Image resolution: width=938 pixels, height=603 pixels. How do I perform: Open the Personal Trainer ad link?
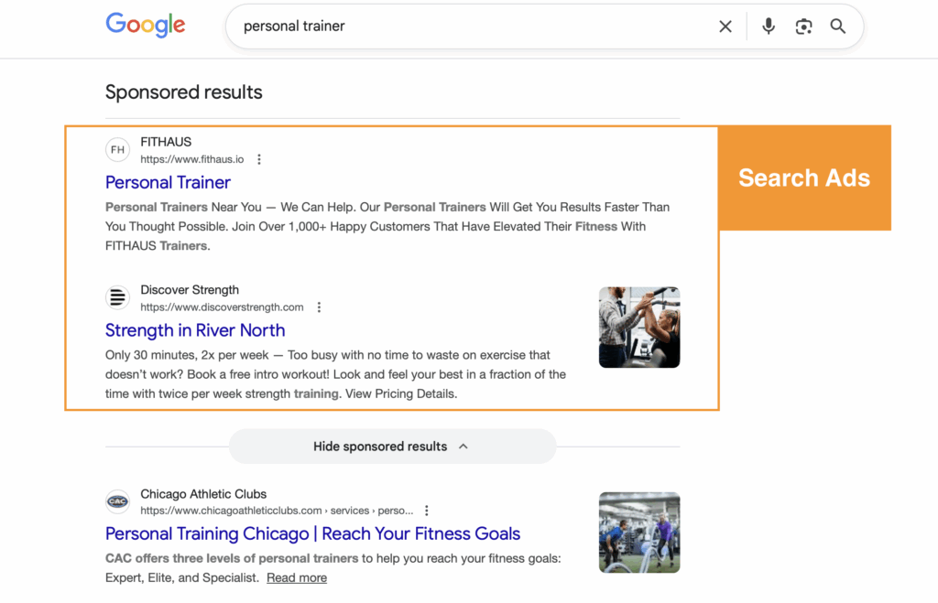tap(168, 183)
